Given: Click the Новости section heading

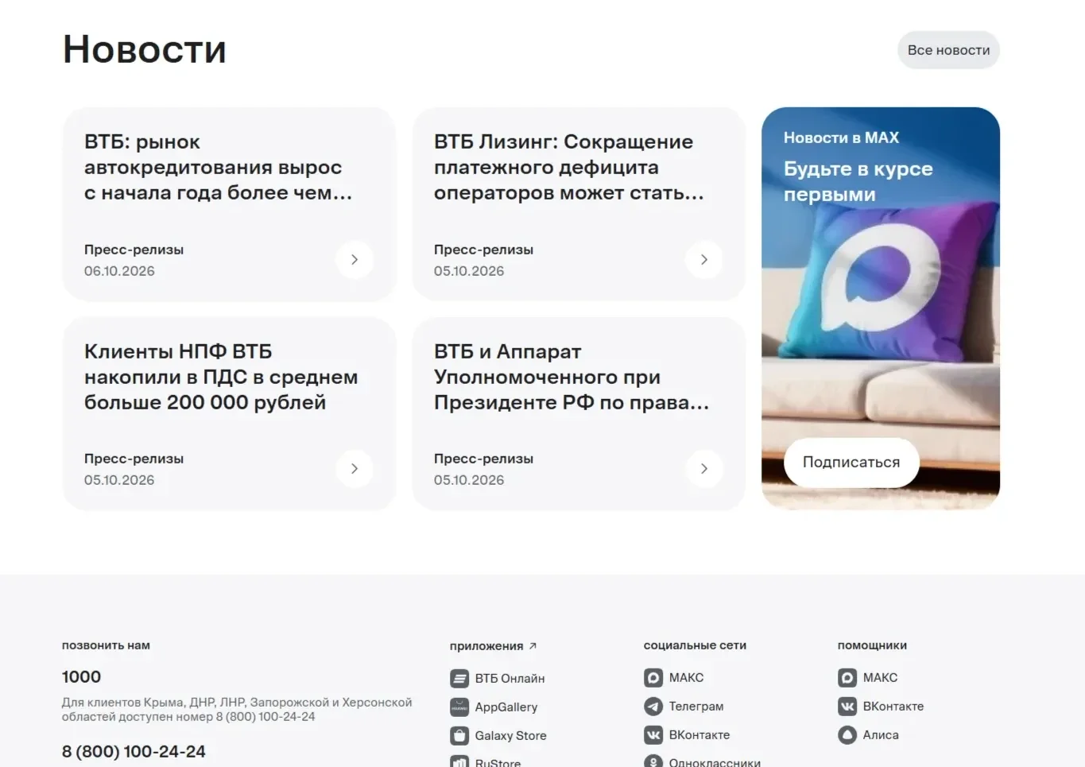Looking at the screenshot, I should (x=145, y=49).
